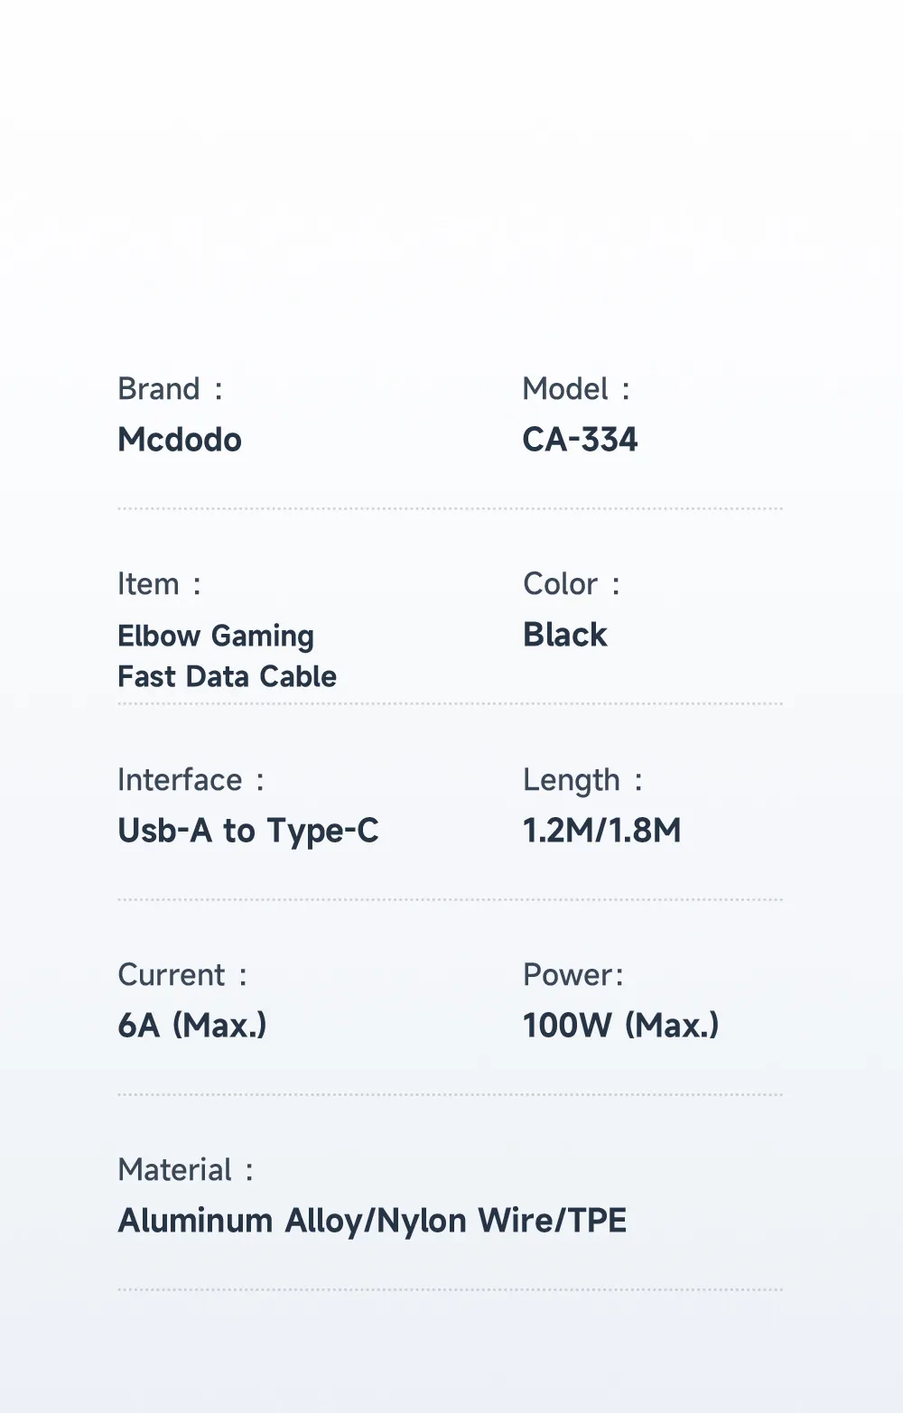Select the Elbow Gaming text line
Viewport: 903px width, 1413px height.
click(x=216, y=637)
